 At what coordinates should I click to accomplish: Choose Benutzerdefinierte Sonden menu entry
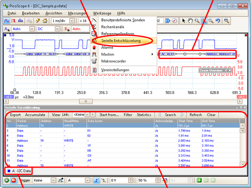click(123, 20)
